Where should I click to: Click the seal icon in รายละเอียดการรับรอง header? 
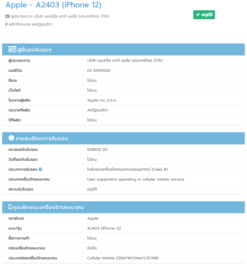(x=12, y=138)
